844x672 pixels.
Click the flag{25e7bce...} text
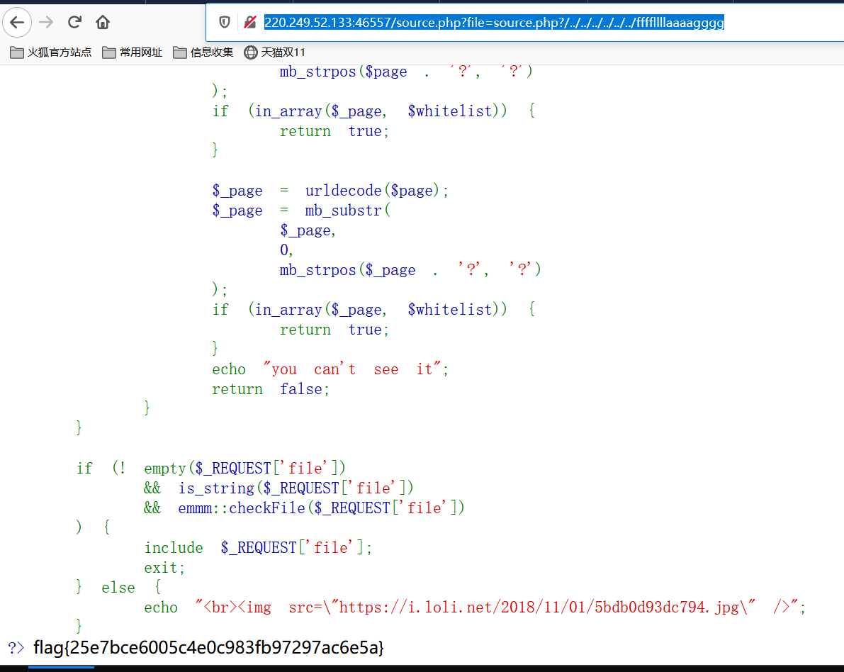pos(208,647)
